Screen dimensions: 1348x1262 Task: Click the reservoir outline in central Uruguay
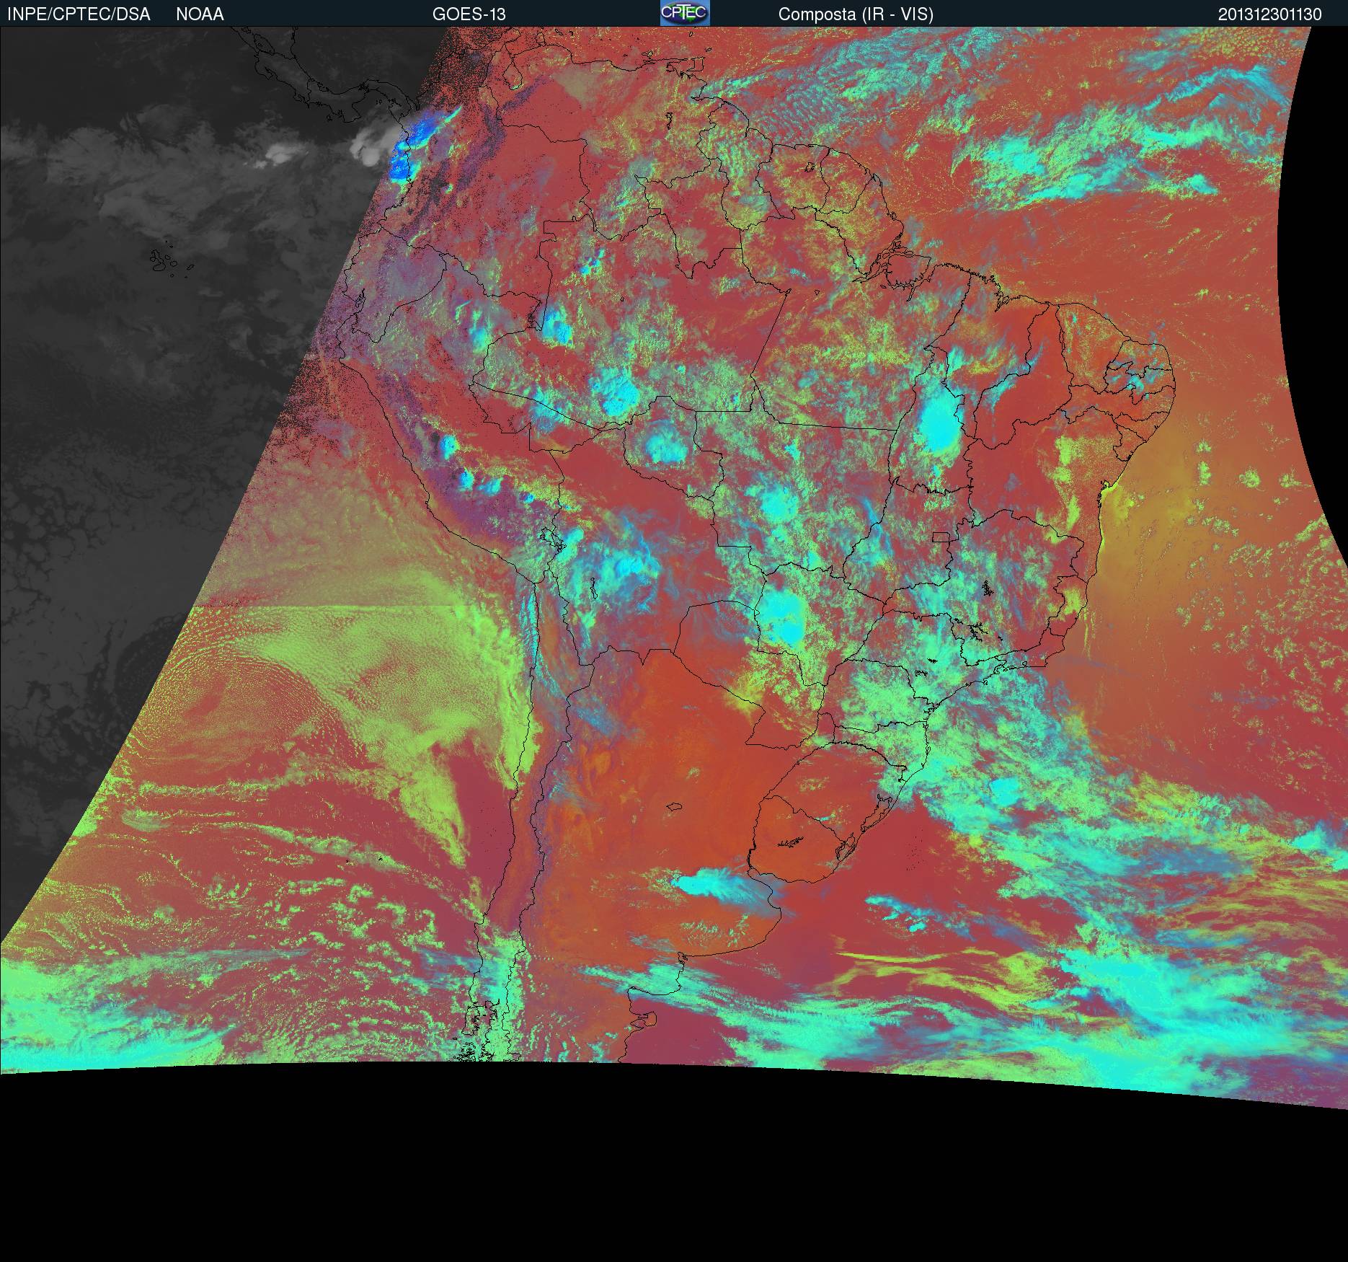[x=791, y=841]
